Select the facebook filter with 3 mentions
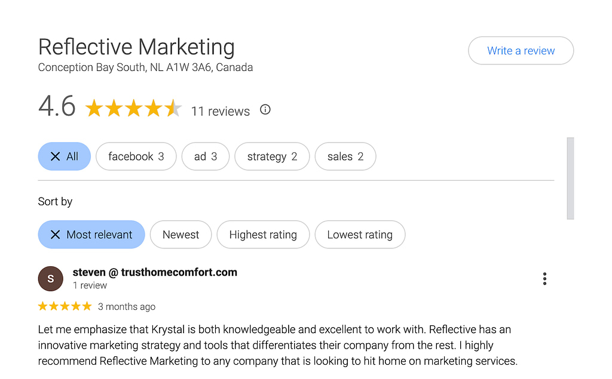The image size is (612, 379). point(136,156)
